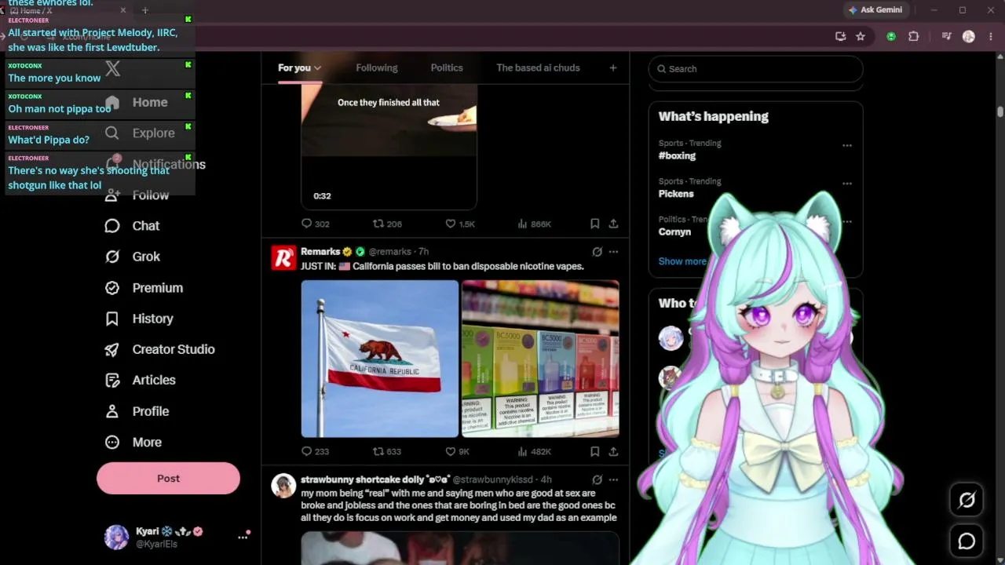Image resolution: width=1005 pixels, height=565 pixels.
Task: Click the pink Post button
Action: coord(168,478)
